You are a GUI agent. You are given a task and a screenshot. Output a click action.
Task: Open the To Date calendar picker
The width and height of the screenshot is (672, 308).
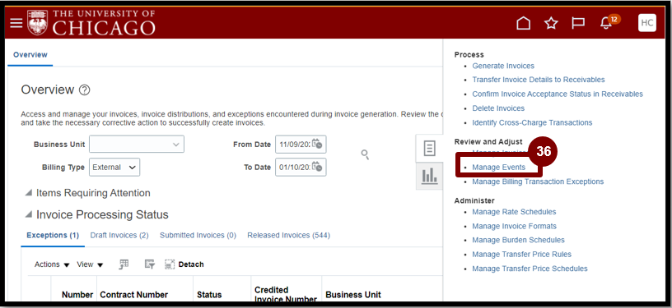coord(317,167)
